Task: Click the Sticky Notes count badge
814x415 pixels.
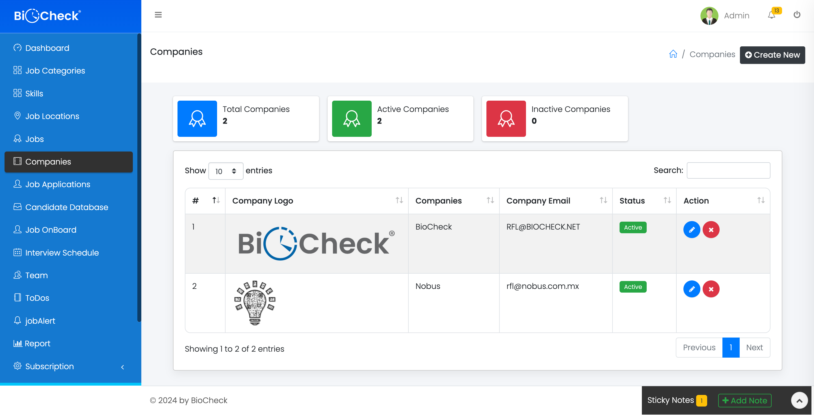Action: click(x=702, y=401)
